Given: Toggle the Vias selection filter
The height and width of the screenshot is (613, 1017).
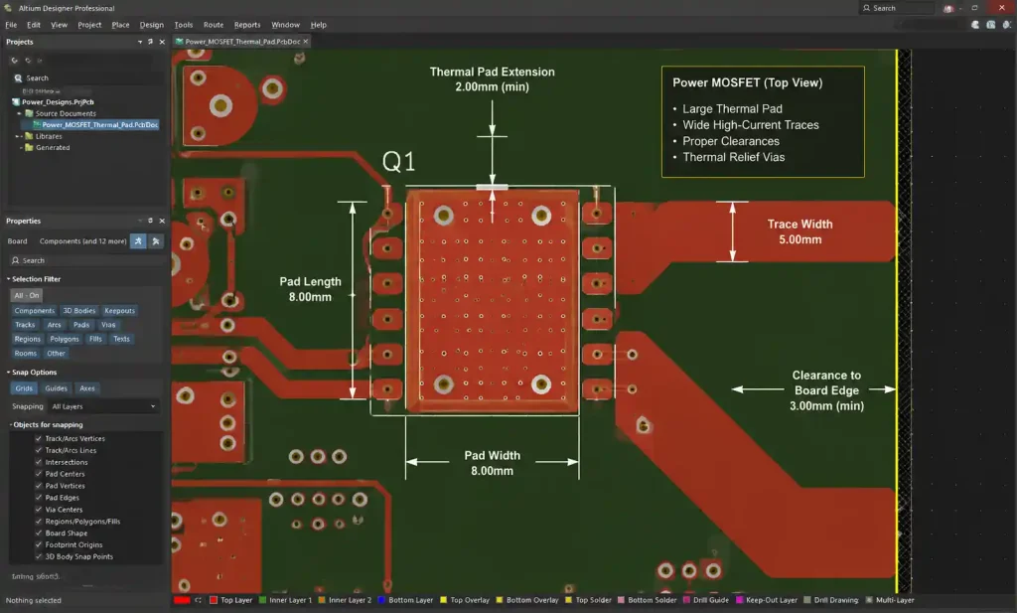Looking at the screenshot, I should tap(108, 325).
